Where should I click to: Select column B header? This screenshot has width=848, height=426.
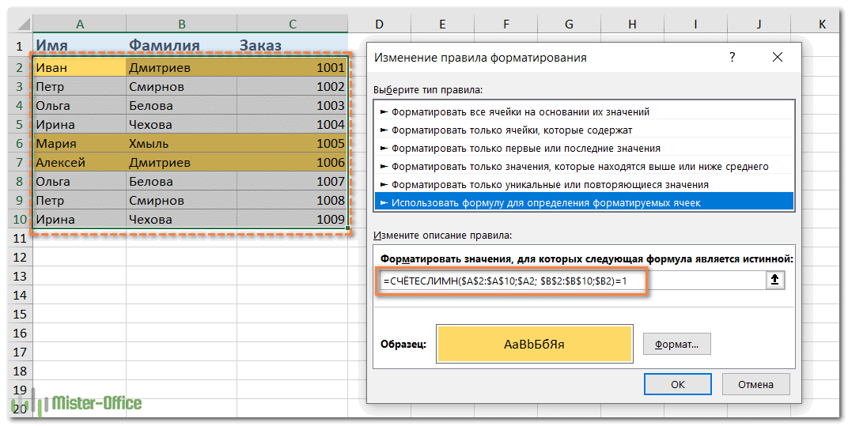pyautogui.click(x=181, y=25)
